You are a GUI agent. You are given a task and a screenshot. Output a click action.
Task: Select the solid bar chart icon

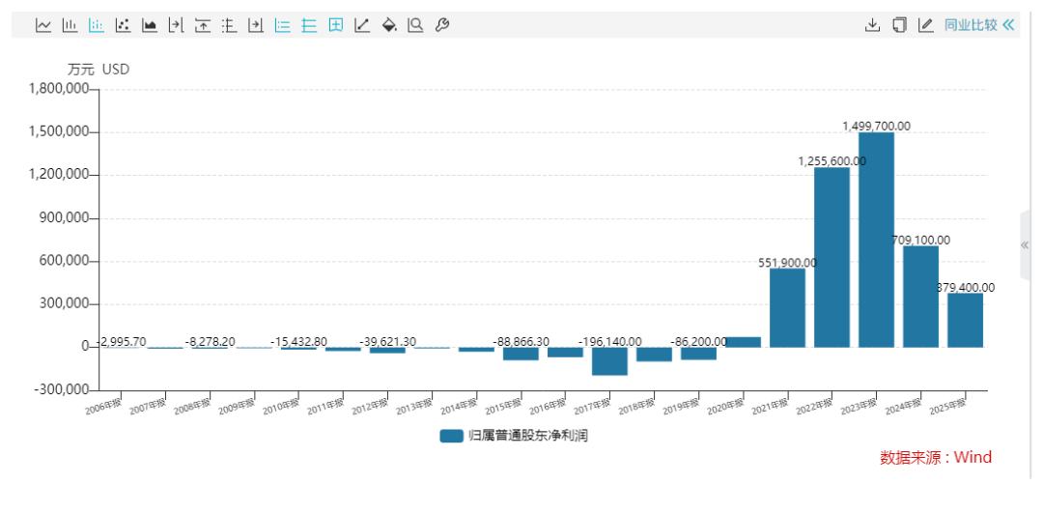click(70, 25)
